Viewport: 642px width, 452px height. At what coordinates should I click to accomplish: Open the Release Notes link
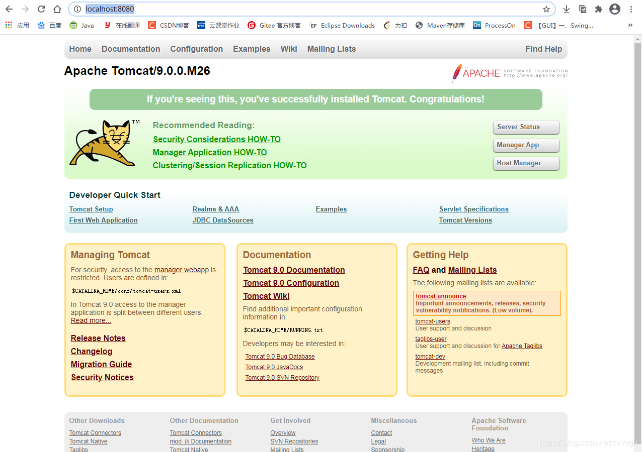tap(98, 338)
